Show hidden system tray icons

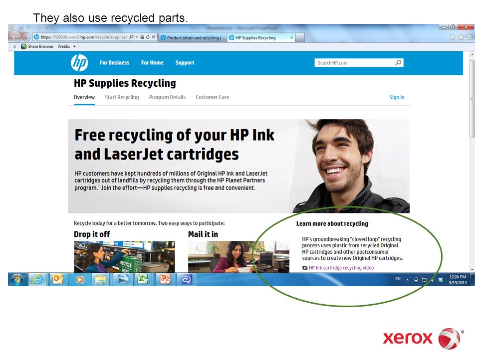point(407,280)
